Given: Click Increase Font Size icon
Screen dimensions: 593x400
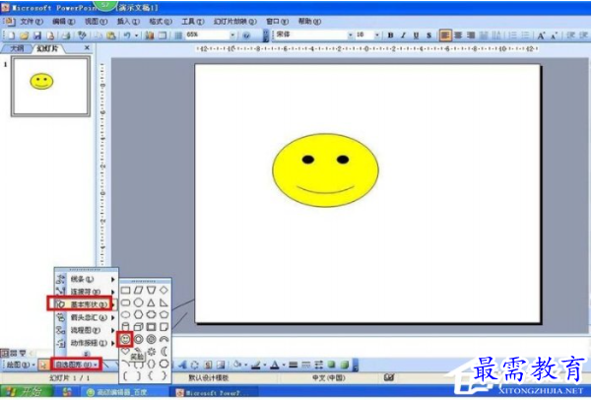Looking at the screenshot, I should (x=541, y=35).
